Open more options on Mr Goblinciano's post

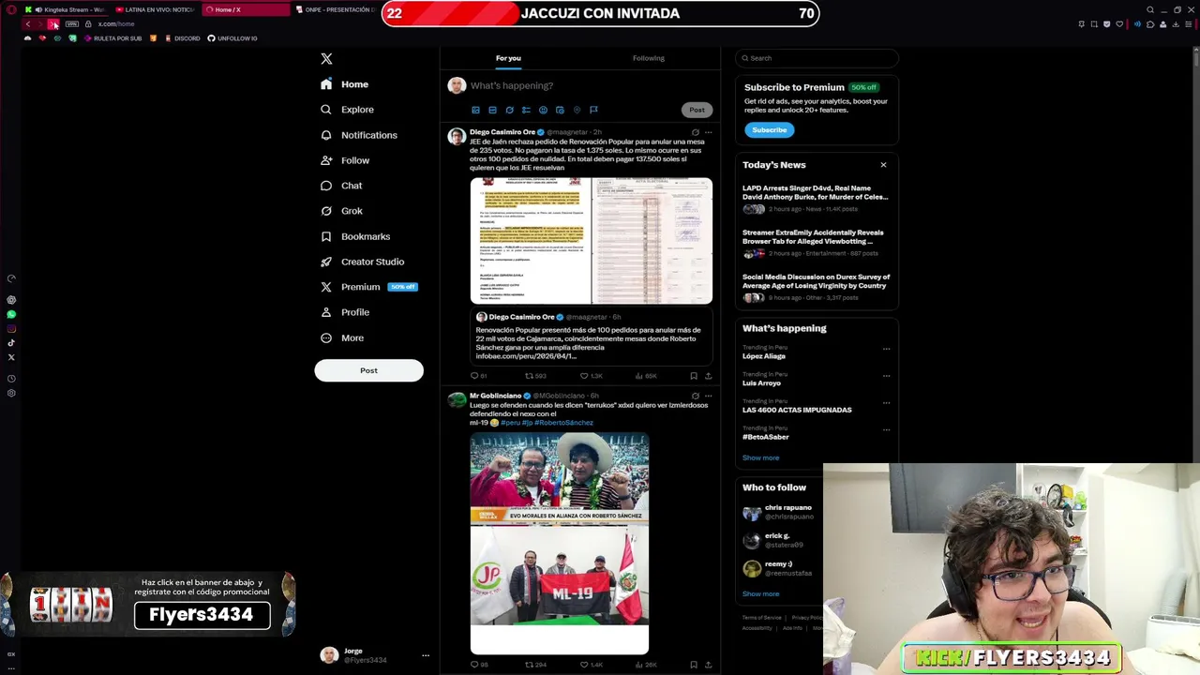click(708, 396)
